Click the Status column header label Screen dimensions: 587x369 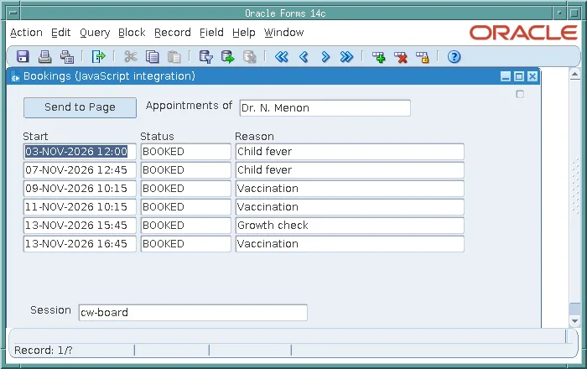click(x=158, y=136)
